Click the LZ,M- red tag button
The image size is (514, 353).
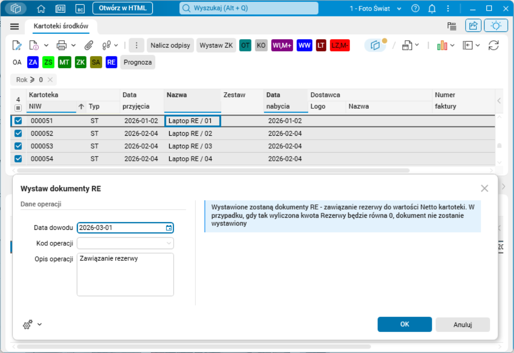coord(339,45)
